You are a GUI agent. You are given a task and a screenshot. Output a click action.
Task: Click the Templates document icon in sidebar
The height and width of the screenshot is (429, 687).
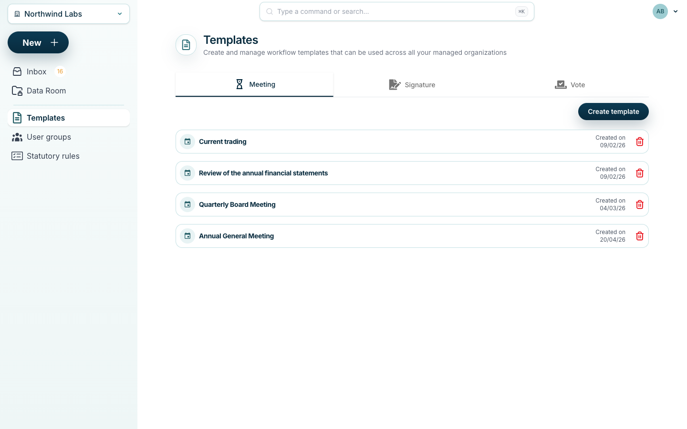tap(17, 118)
